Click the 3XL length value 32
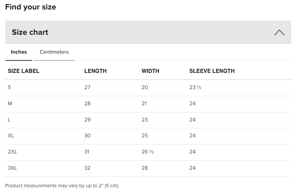 87,168
